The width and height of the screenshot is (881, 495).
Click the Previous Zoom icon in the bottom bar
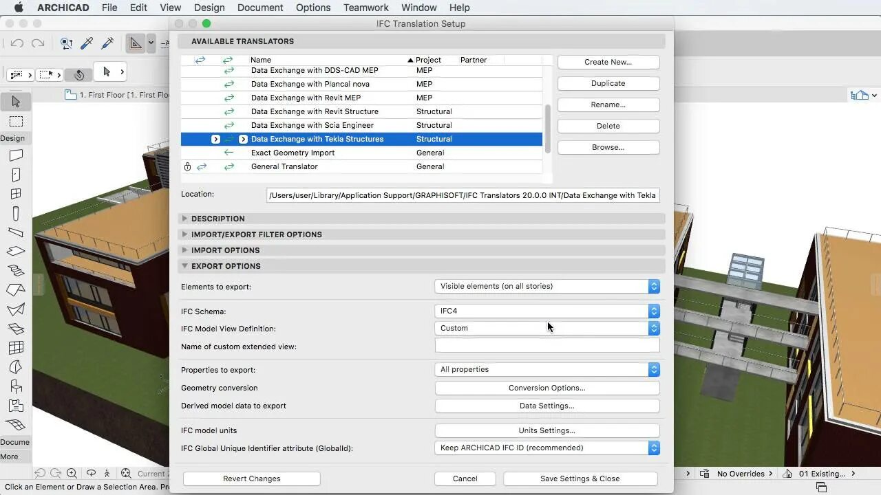(40, 473)
